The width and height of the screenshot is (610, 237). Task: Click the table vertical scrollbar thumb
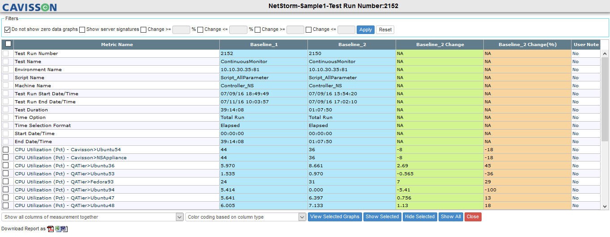(x=605, y=99)
